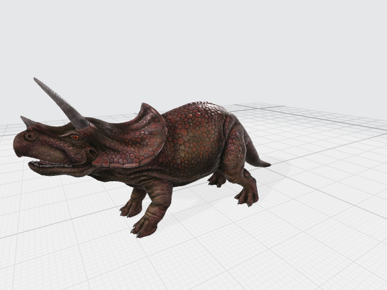Click the small nose horn on the snout

coord(27,121)
